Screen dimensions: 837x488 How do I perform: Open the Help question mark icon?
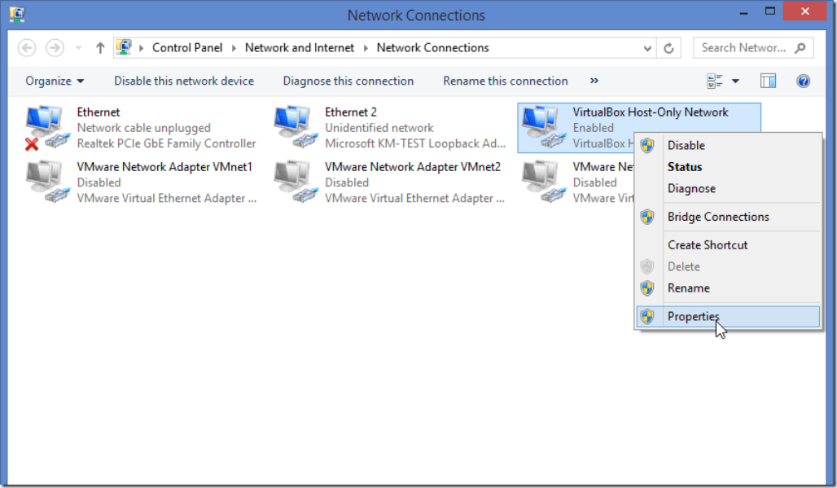point(803,81)
